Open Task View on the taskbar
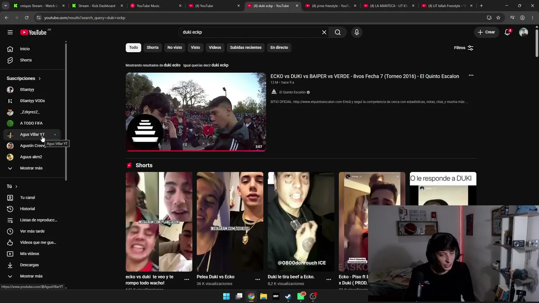Viewport: 539px width, 303px height. point(239,296)
